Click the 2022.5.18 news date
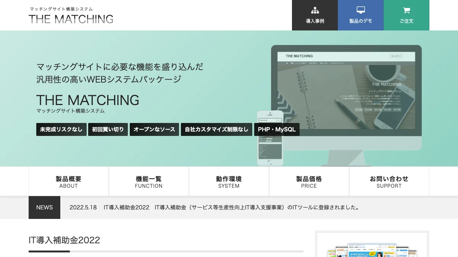 [x=83, y=208]
